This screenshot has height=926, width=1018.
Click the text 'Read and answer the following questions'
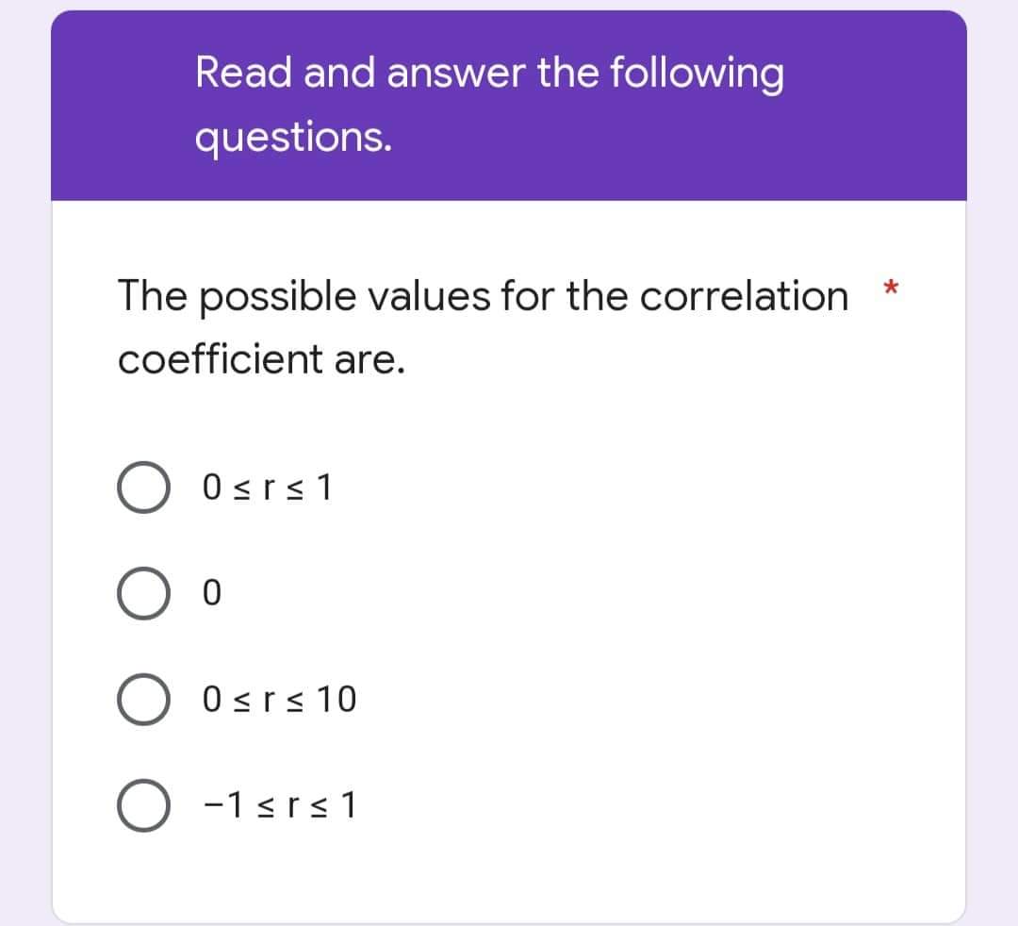click(x=489, y=104)
